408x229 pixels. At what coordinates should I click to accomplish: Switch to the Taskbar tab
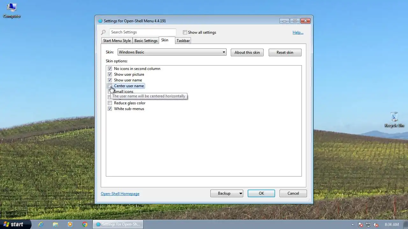[x=183, y=41]
